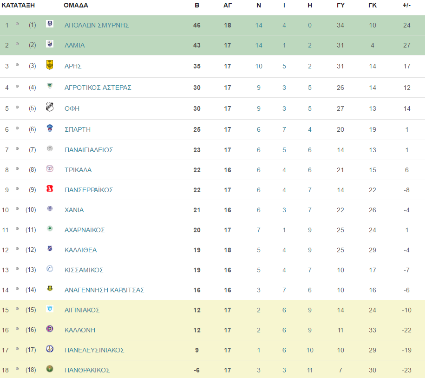Click the ΑΙΓΙΝΙΑΚΟΣ light blue shield icon
Viewport: 426px width, 378px height.
[50, 309]
